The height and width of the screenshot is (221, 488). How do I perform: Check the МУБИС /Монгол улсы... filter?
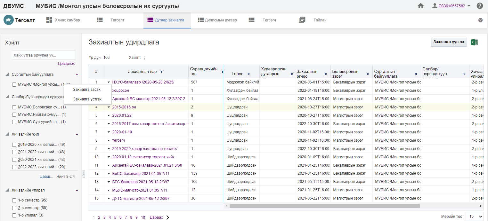(x=14, y=84)
